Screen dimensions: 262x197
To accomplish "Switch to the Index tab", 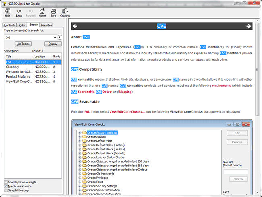I will coord(22,25).
